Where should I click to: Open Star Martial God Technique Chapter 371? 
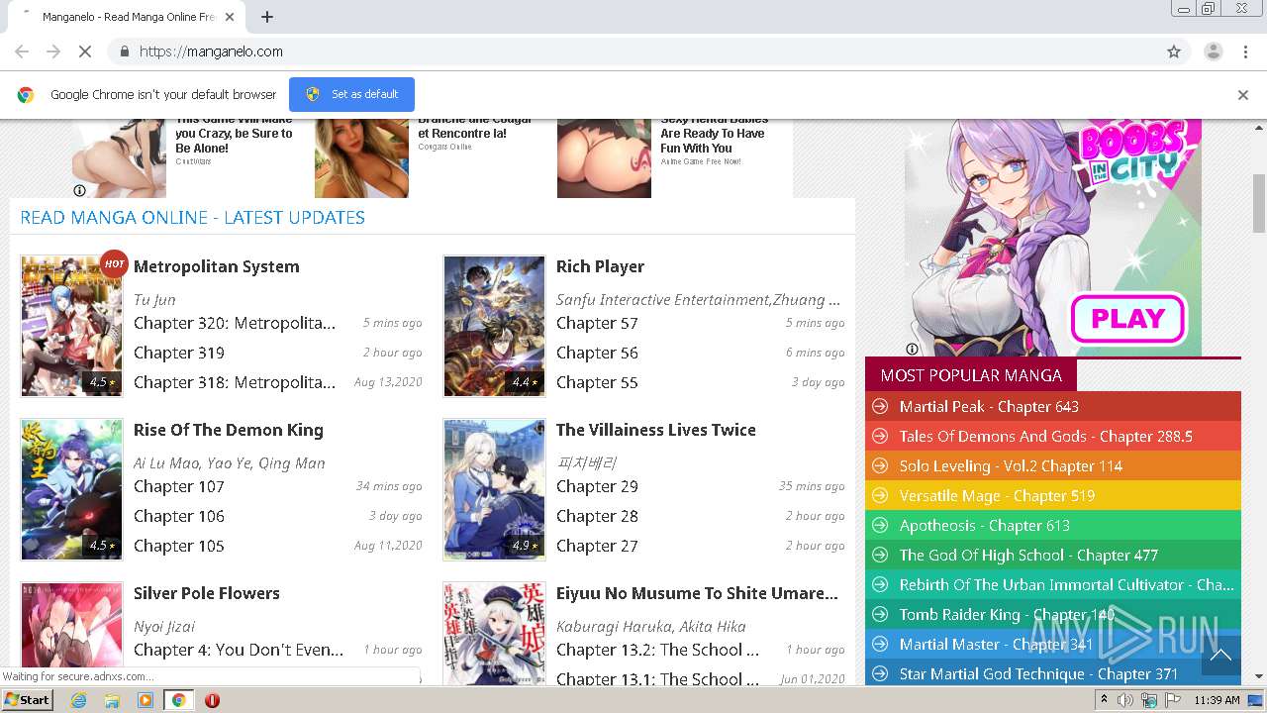1038,674
